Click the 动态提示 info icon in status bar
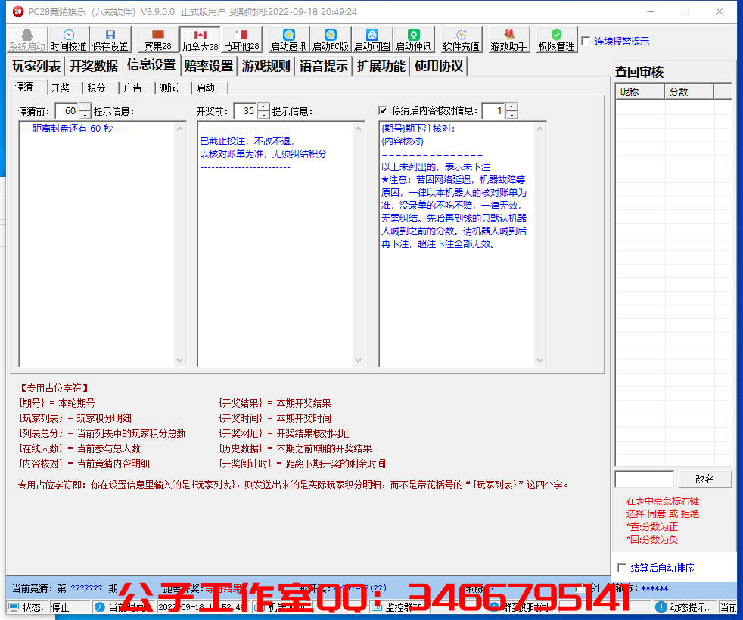This screenshot has width=743, height=620. [661, 606]
